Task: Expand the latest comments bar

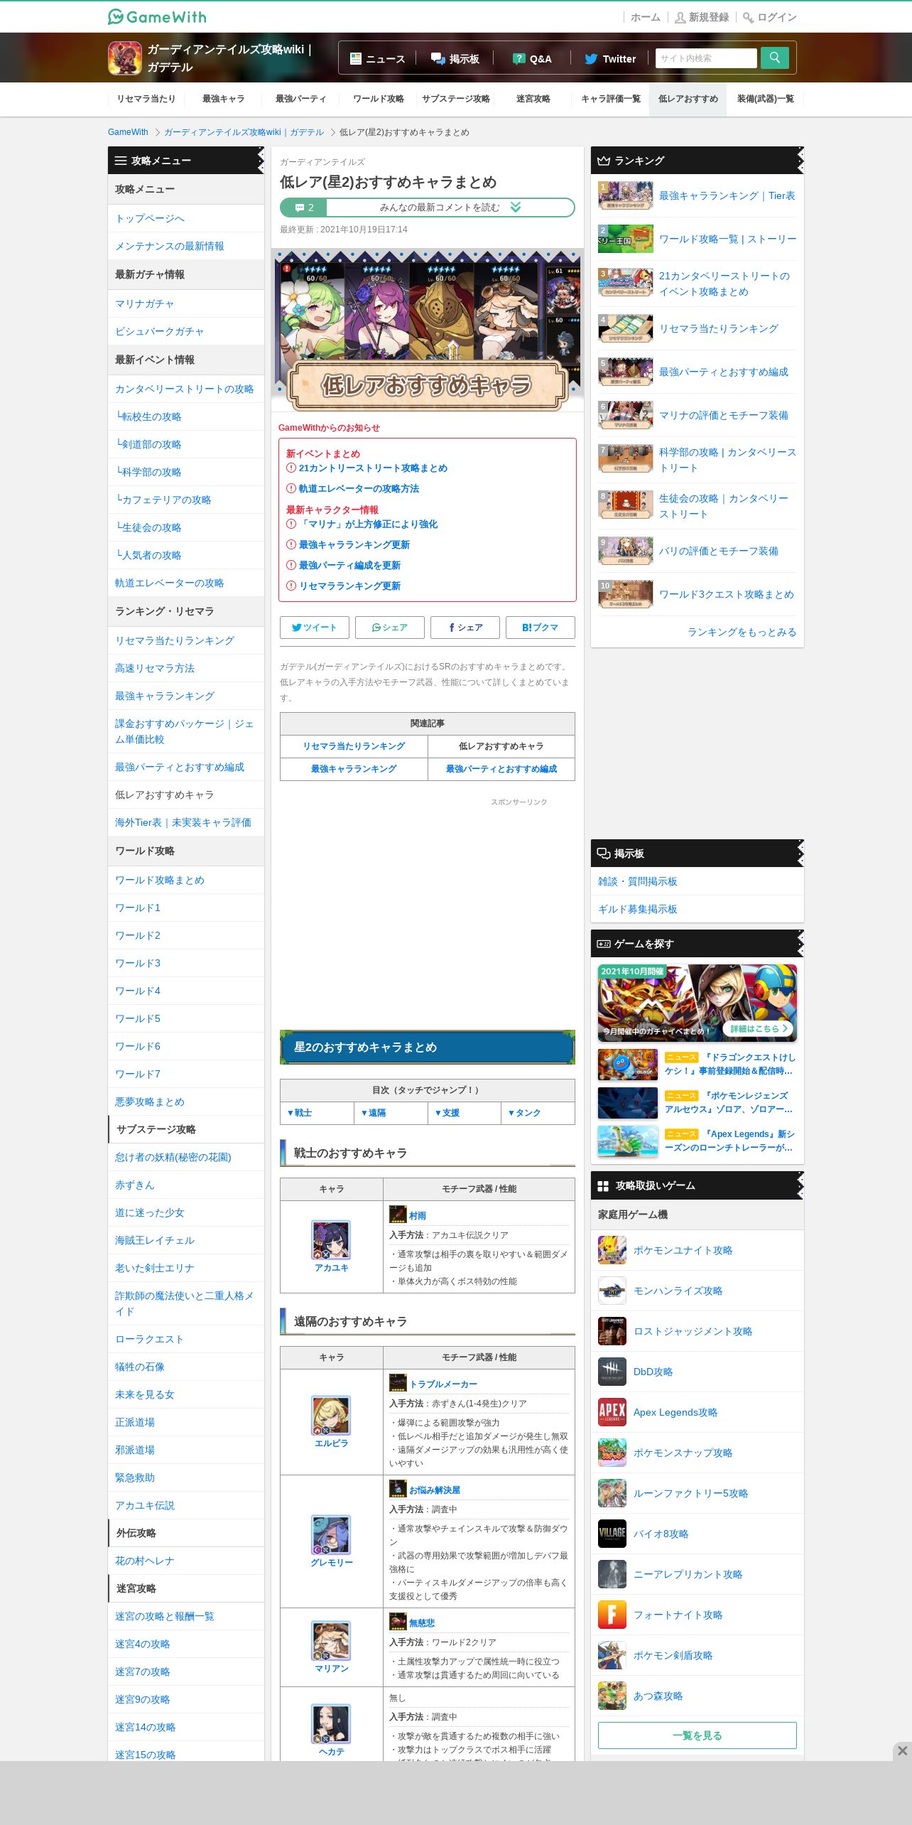Action: 427,208
